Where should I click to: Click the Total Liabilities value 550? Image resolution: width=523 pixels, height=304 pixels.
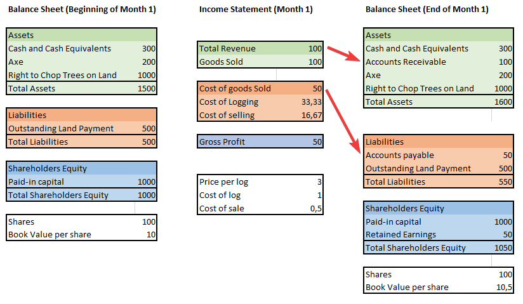click(505, 182)
